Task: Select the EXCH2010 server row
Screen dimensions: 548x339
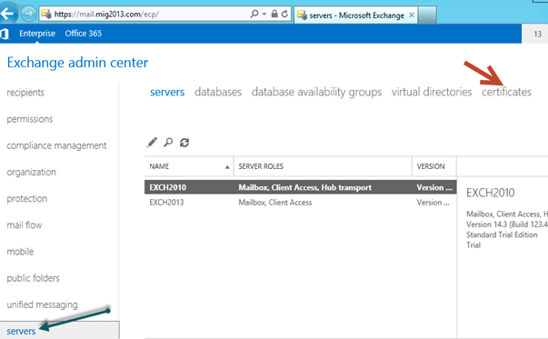Action: (301, 187)
